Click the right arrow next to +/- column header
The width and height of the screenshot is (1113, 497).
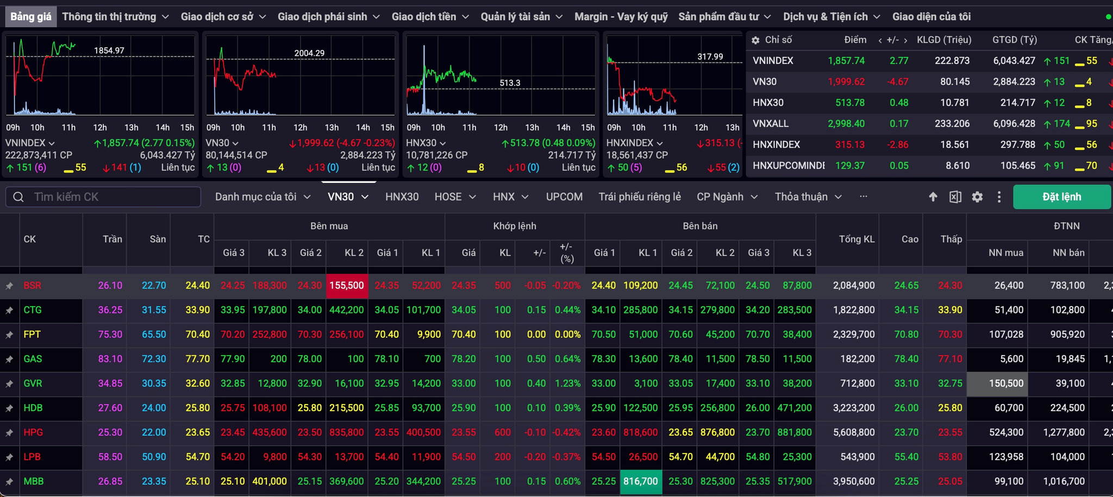point(905,40)
